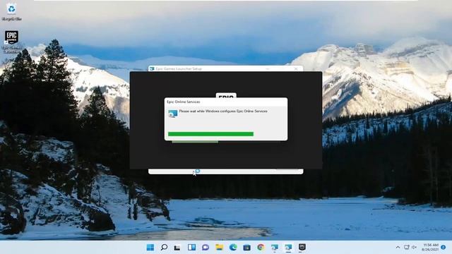Image resolution: width=452 pixels, height=254 pixels.
Task: Minimize the Epic Games Launcher Setup window
Action: [x=267, y=69]
